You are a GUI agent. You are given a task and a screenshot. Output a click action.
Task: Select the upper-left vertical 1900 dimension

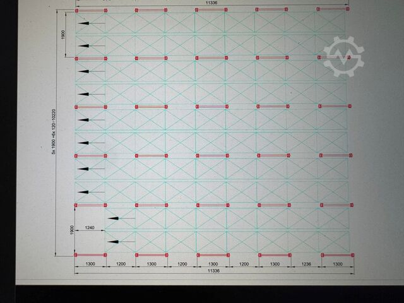[x=64, y=35]
